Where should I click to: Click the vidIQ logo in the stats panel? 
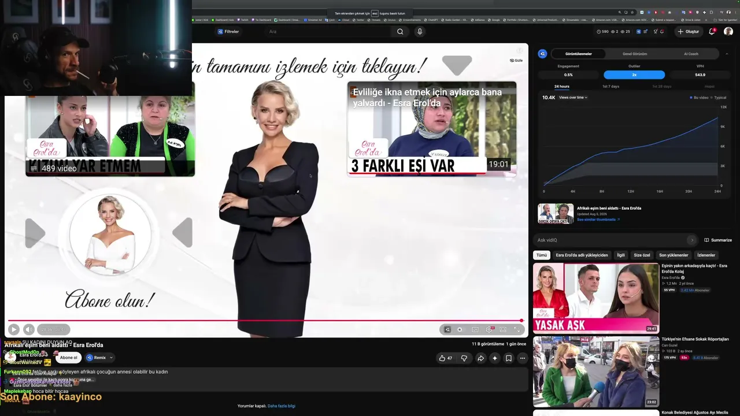pos(542,54)
